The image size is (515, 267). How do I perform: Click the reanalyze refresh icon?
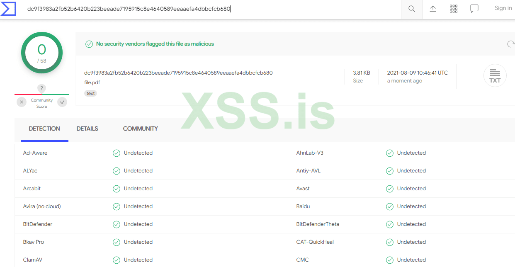[x=511, y=44]
